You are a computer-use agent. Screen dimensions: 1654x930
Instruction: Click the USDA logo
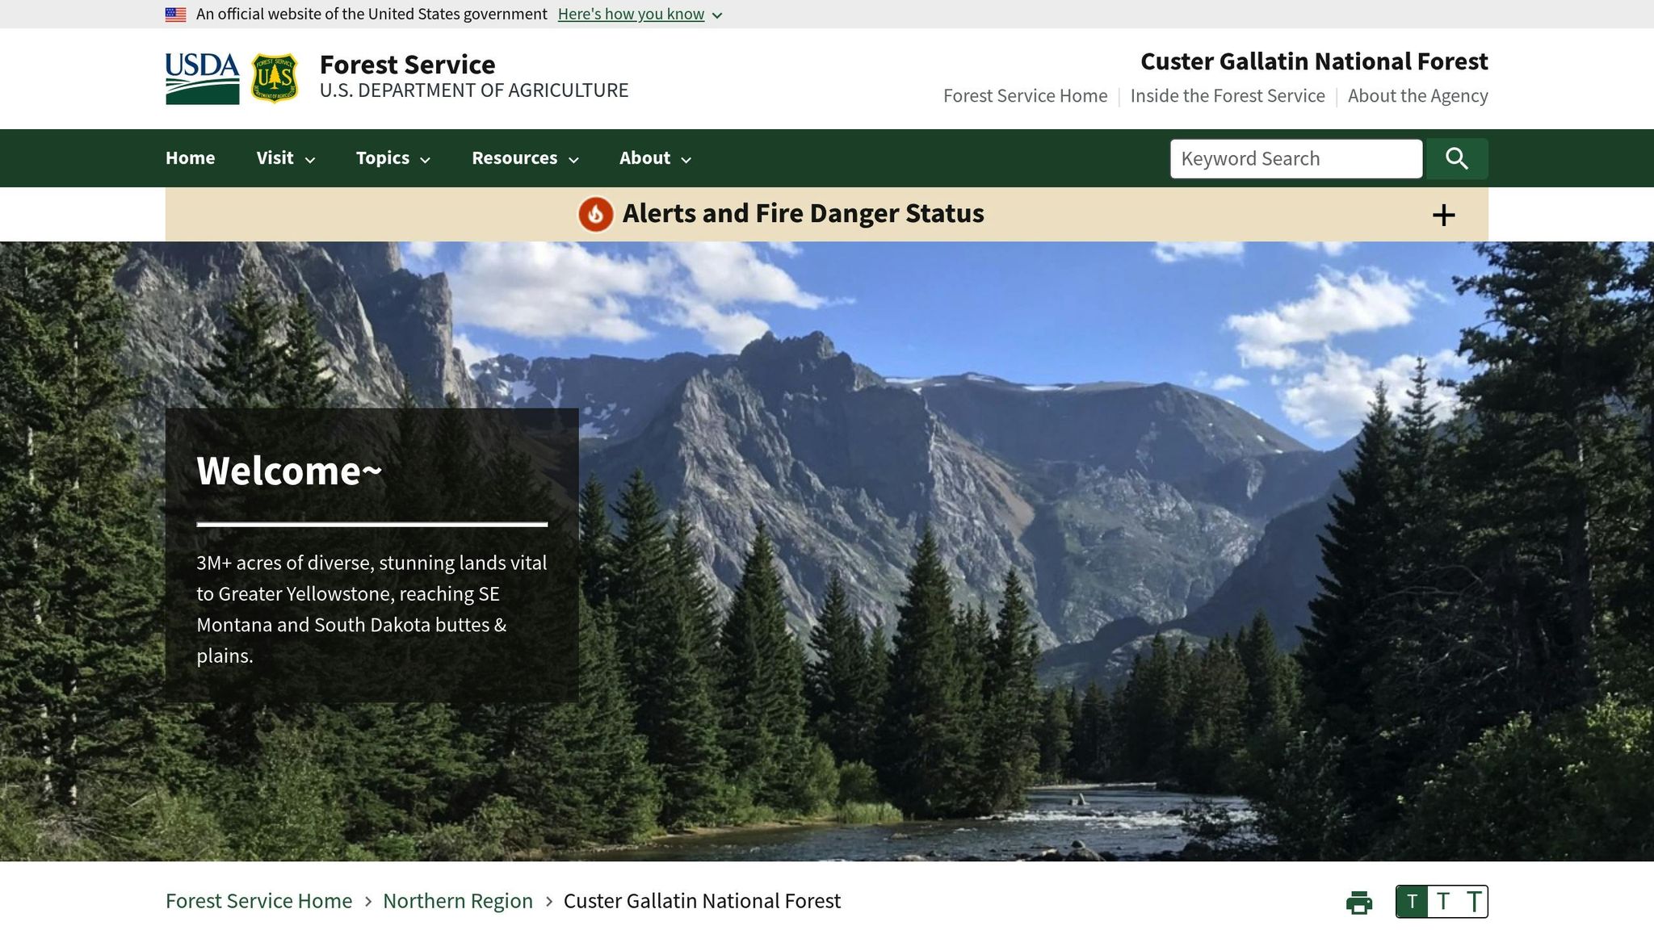click(202, 78)
